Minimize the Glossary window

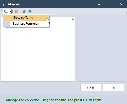(x=99, y=4)
